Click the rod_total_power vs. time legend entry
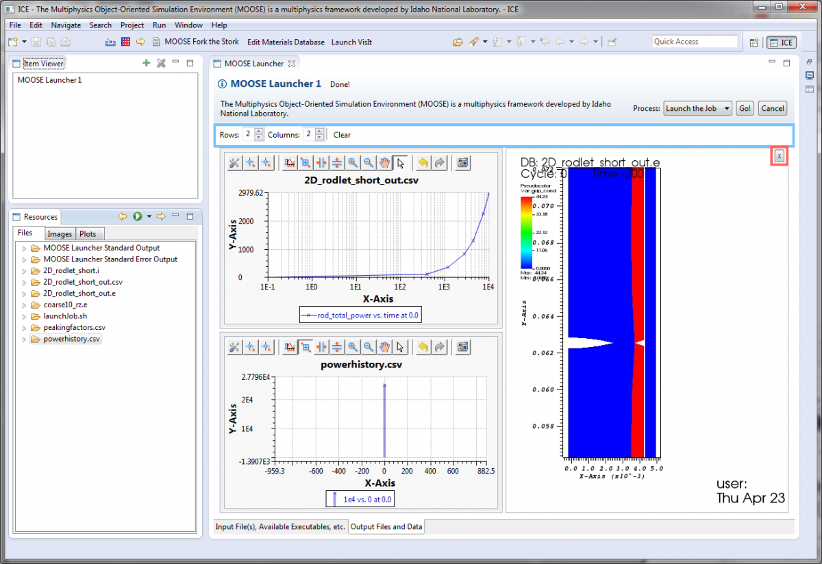This screenshot has width=822, height=564. tap(360, 314)
